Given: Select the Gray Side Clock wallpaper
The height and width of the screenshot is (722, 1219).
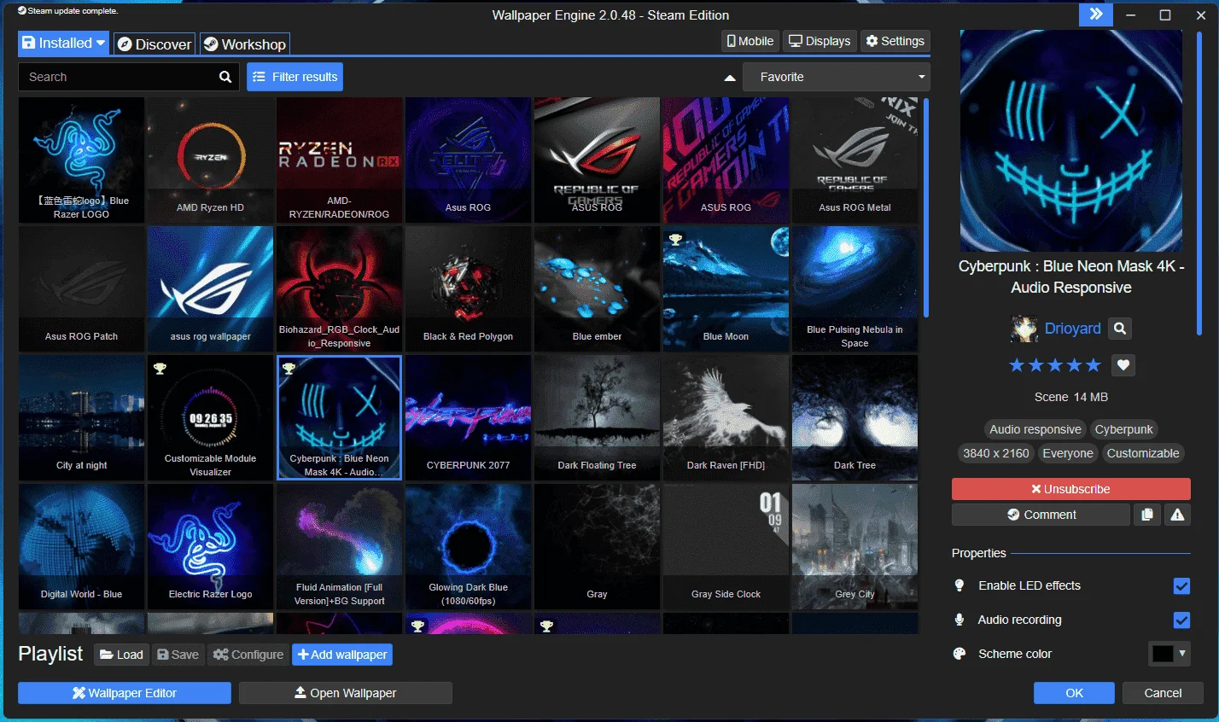Looking at the screenshot, I should point(726,547).
